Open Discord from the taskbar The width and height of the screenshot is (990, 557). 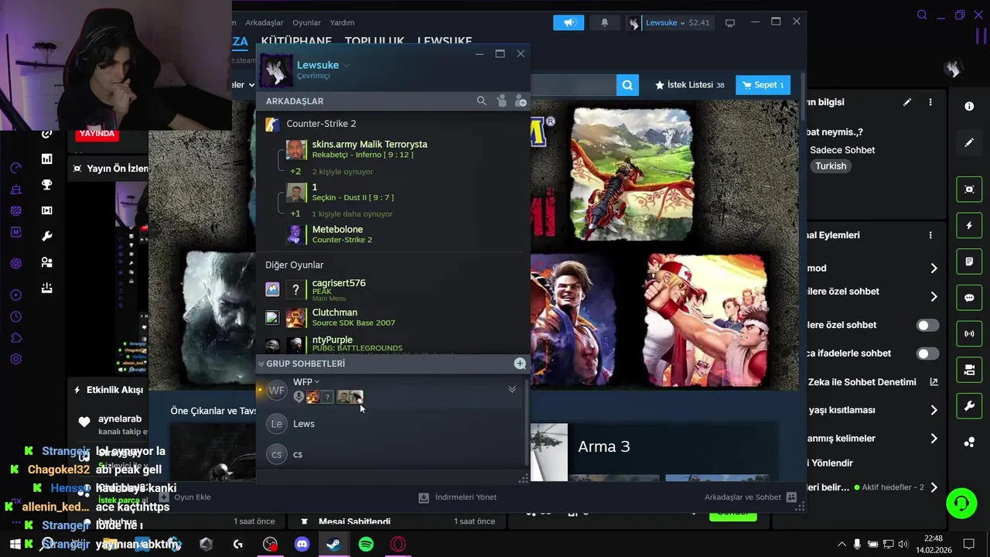pyautogui.click(x=302, y=545)
